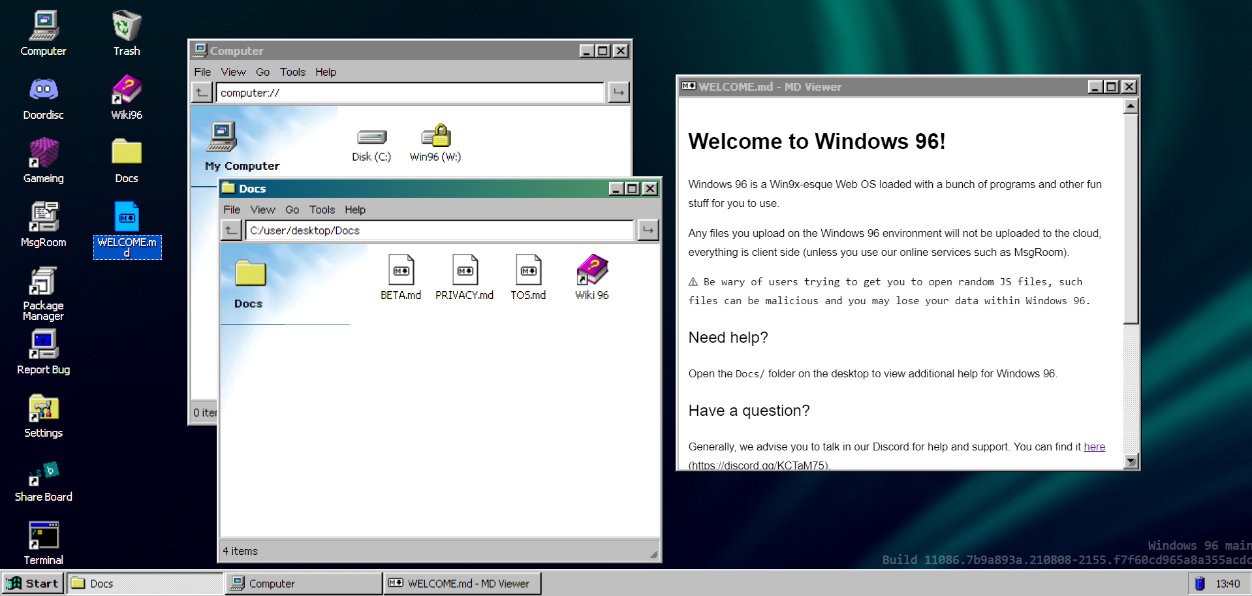
Task: Open the Help menu in Computer window
Action: pyautogui.click(x=326, y=72)
